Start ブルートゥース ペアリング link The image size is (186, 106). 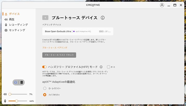pos(55,48)
